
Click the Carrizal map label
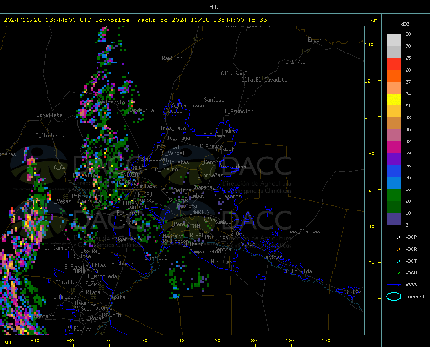tap(156, 258)
